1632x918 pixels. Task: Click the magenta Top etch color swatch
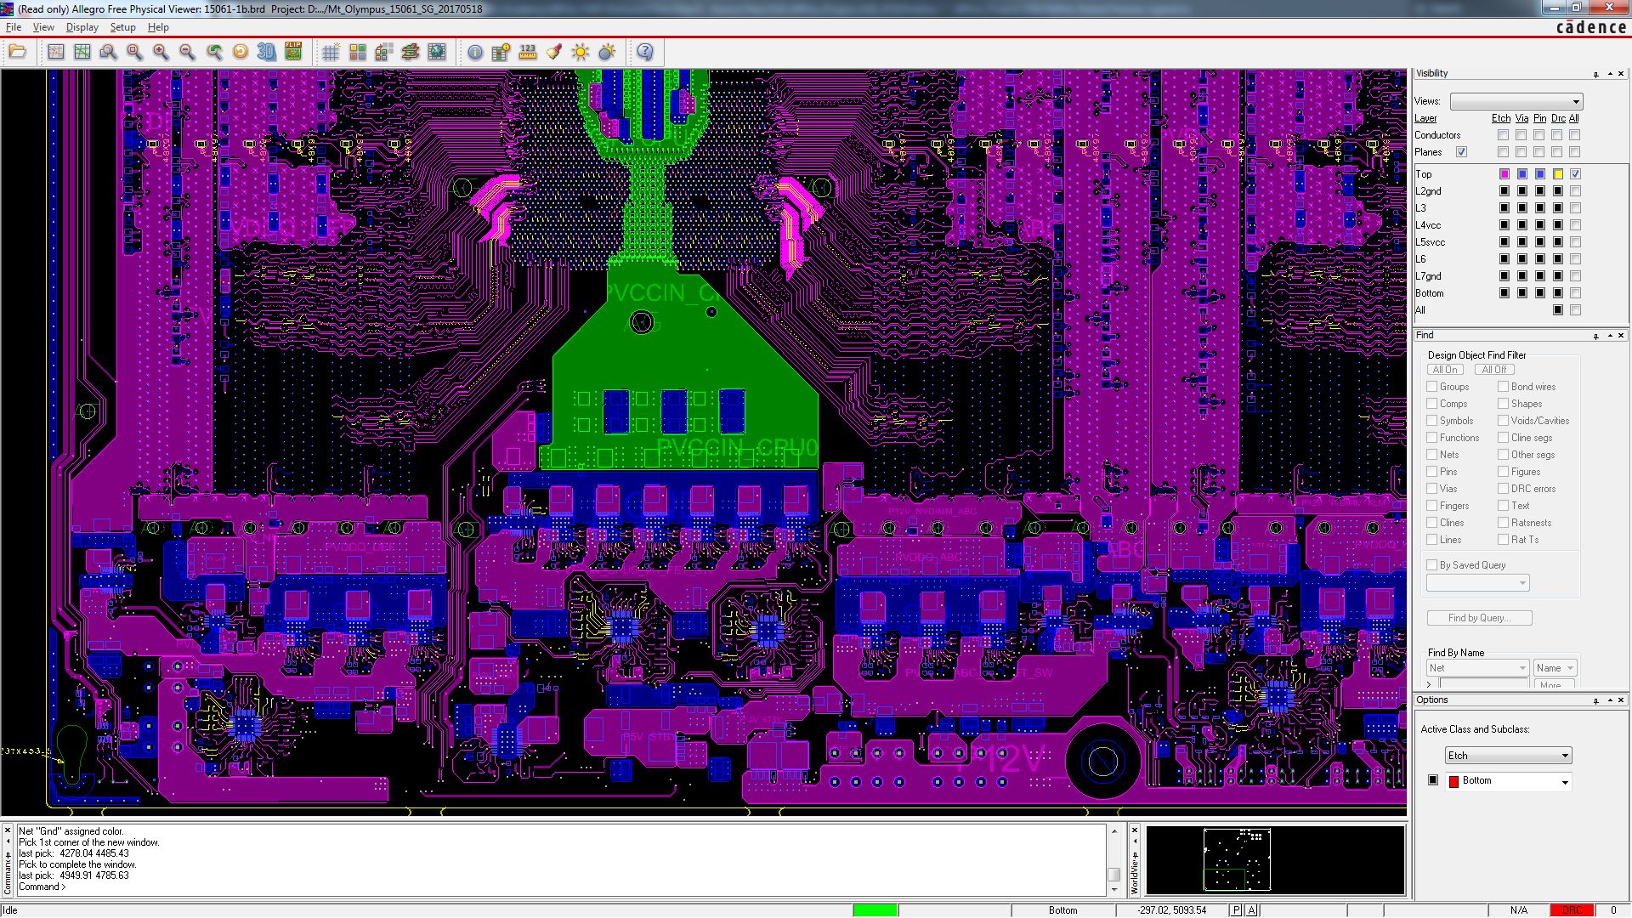pos(1504,174)
